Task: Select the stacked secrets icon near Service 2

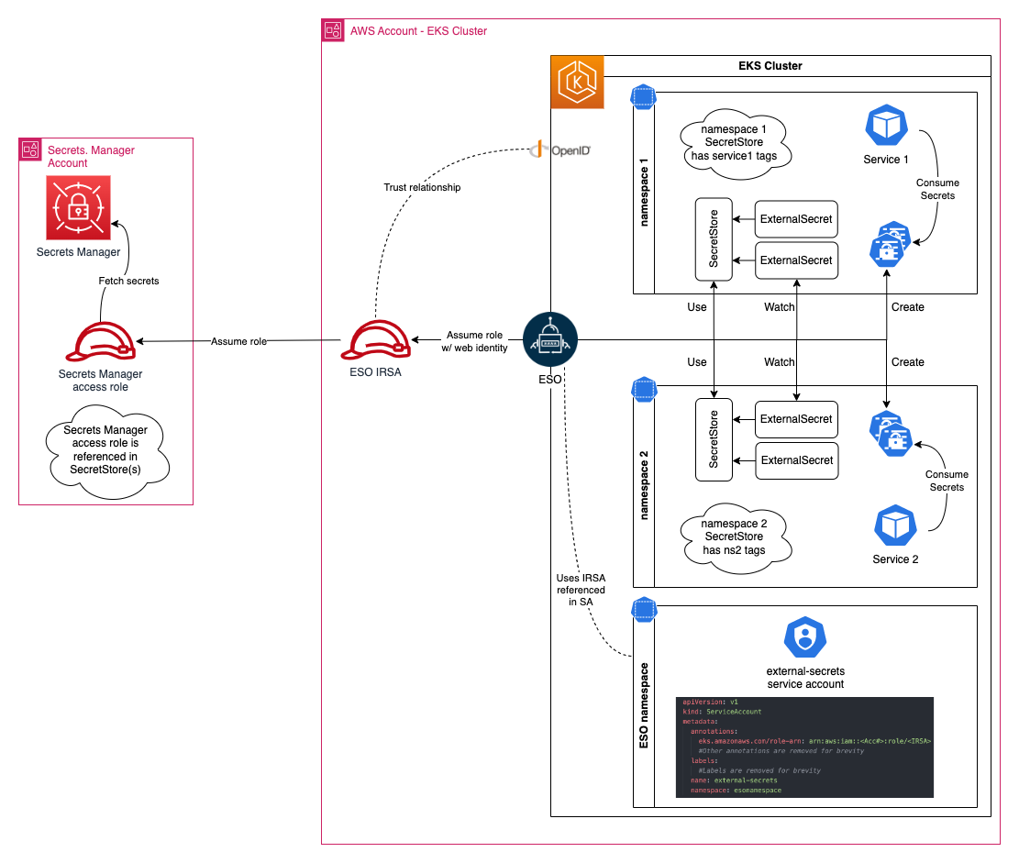Action: pos(893,438)
